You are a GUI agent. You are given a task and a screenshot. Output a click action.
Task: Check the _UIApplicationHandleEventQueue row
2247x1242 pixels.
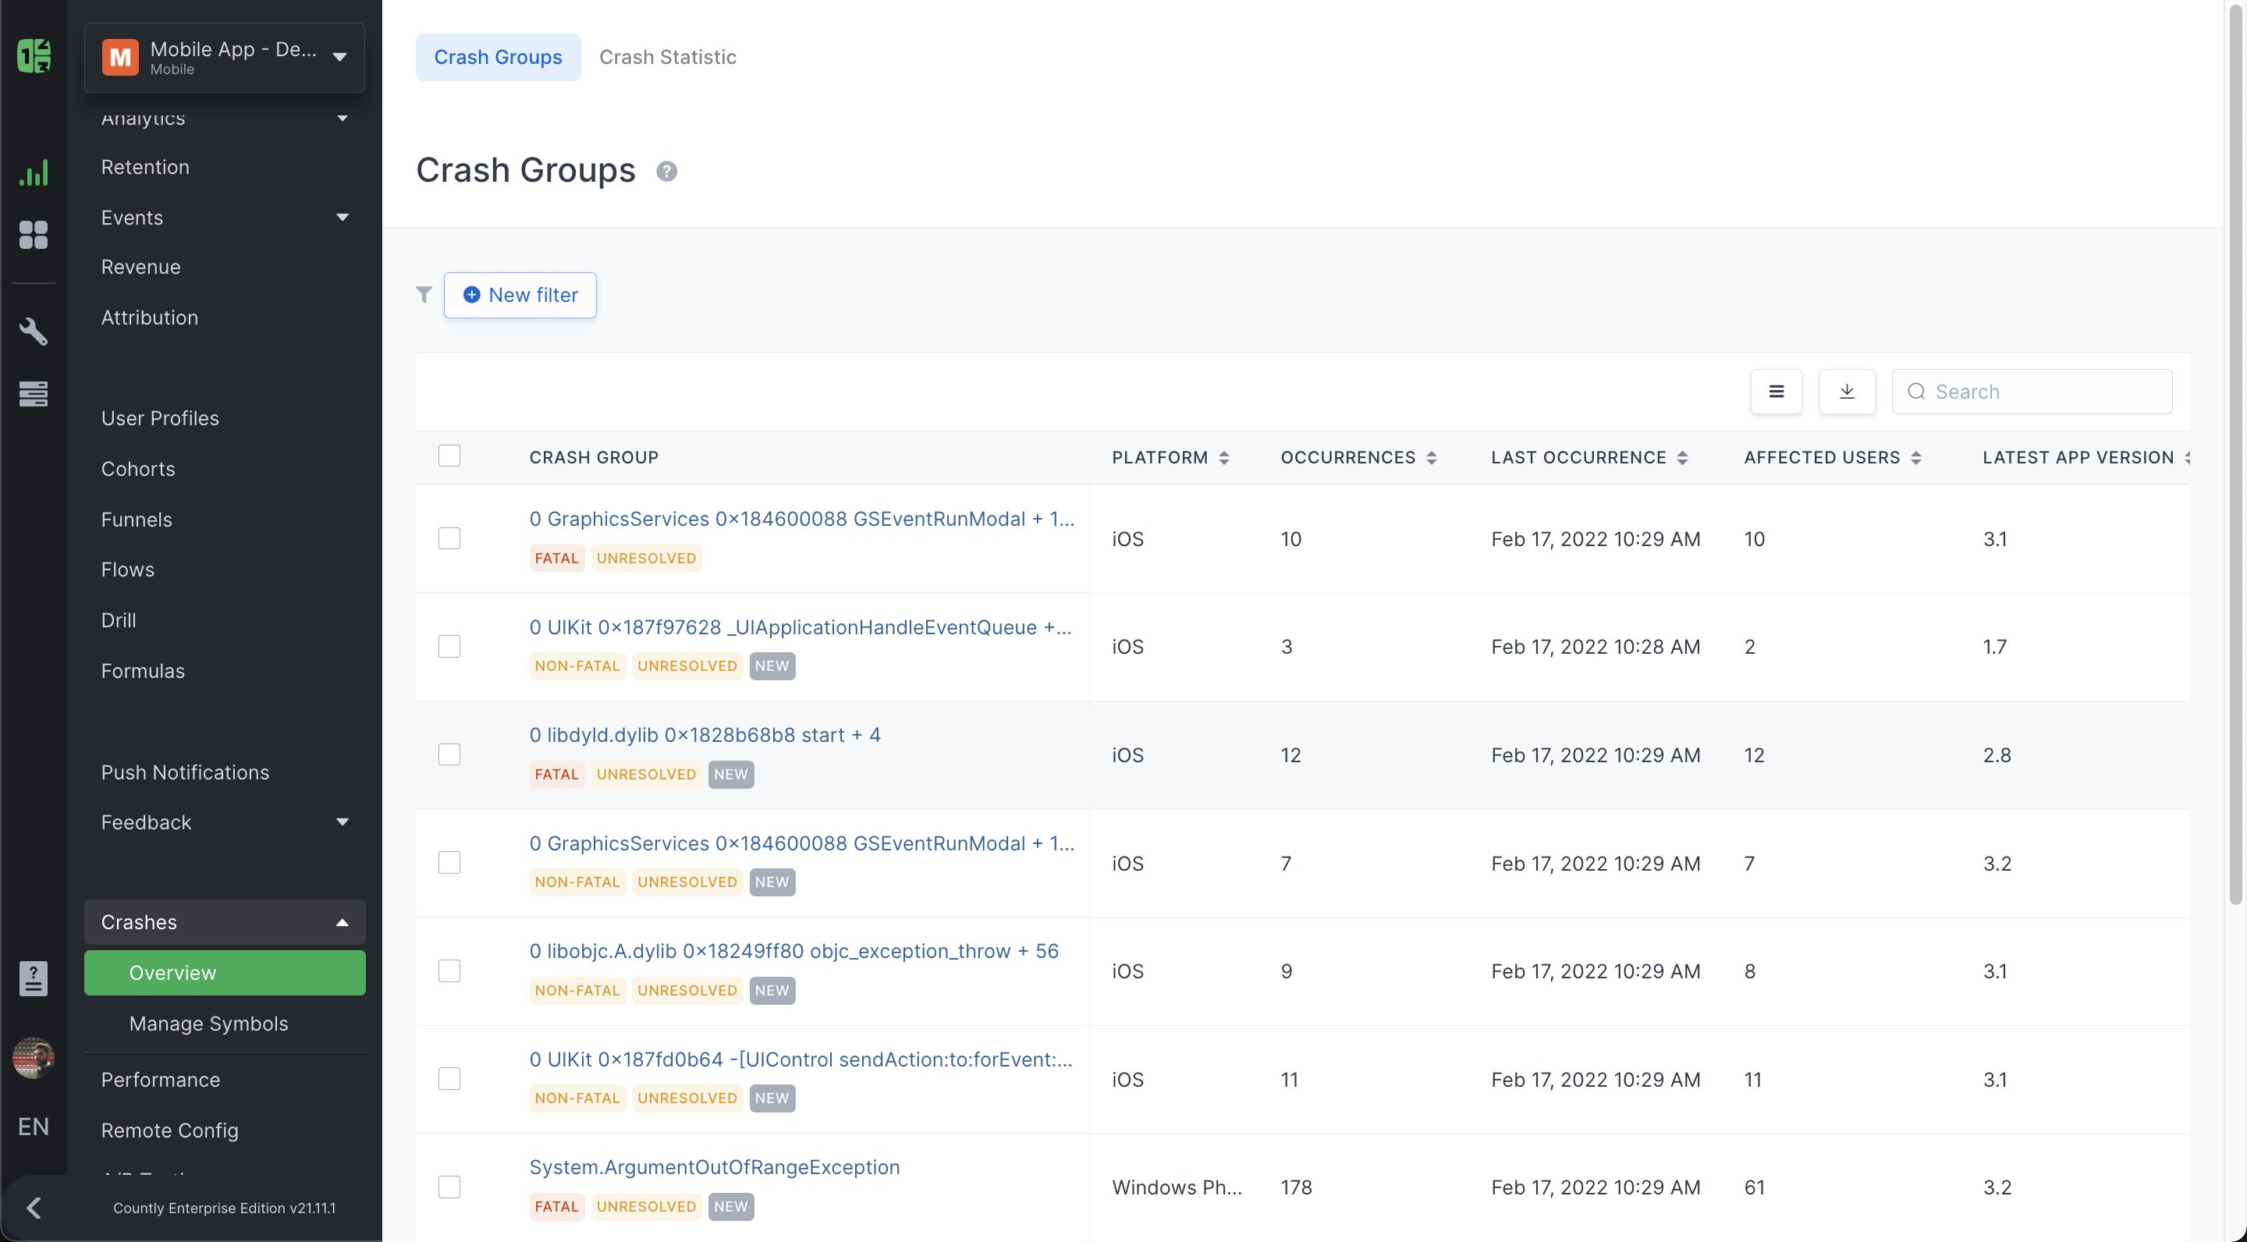(449, 646)
